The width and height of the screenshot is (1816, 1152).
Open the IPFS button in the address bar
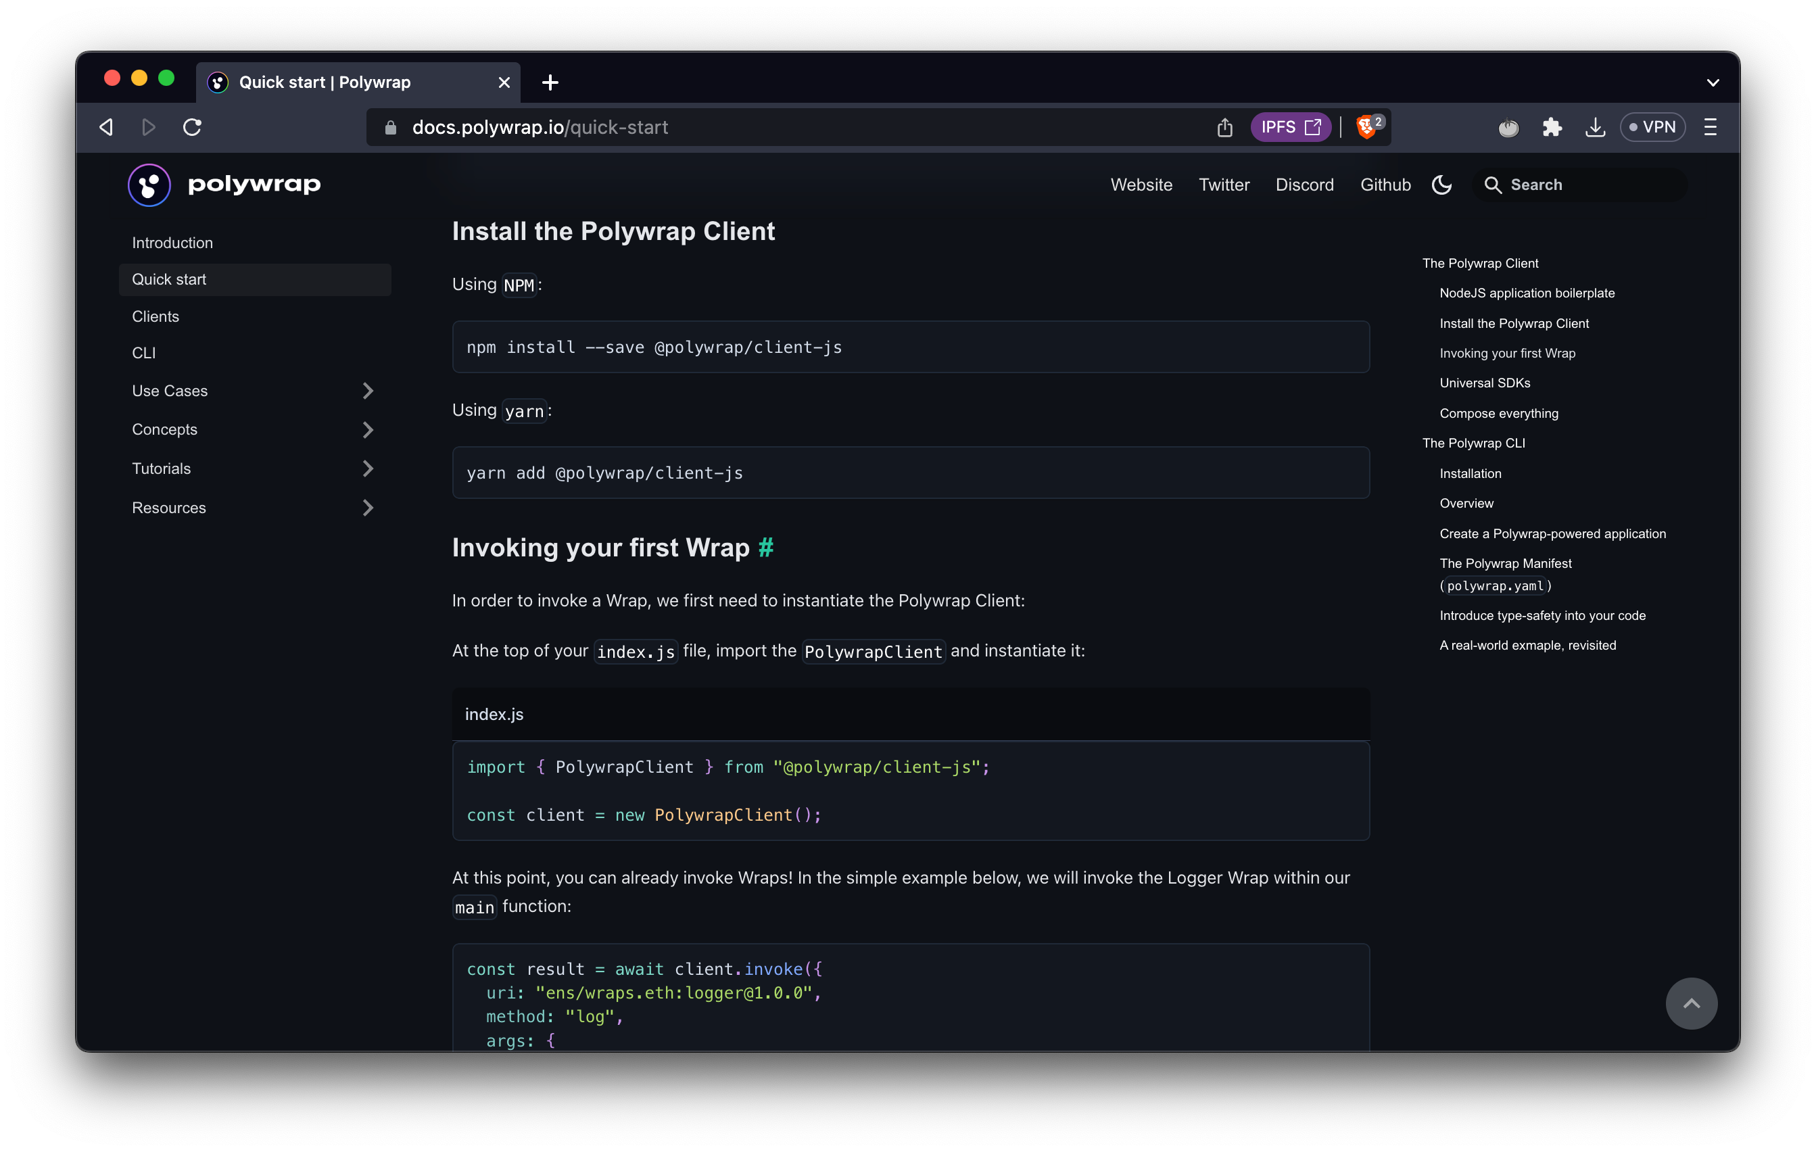click(1291, 126)
